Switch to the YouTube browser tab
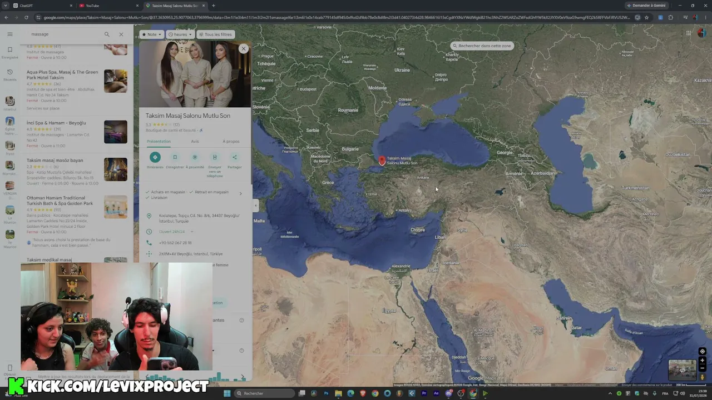Viewport: 712px width, 400px height. click(108, 6)
